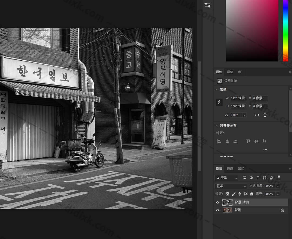
Task: Filter layers by adjustment layers
Action: pyautogui.click(x=251, y=178)
